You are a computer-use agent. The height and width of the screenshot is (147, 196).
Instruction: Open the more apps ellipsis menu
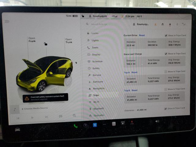pyautogui.click(x=104, y=124)
